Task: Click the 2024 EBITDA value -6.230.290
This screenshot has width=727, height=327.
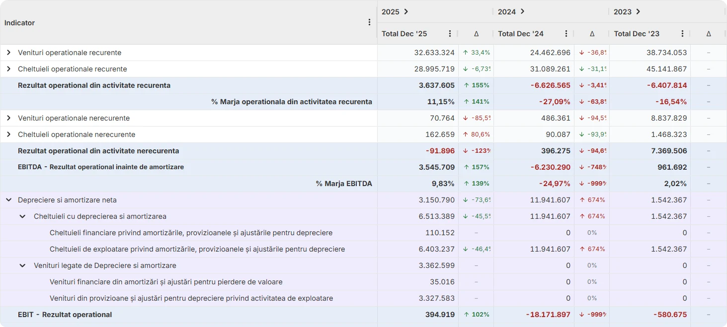Action: [x=550, y=167]
